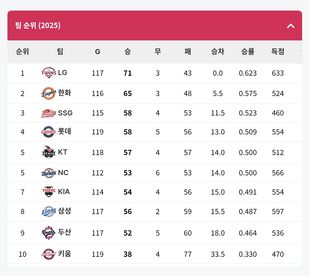Click the 순위 column header
309x276 pixels.
pyautogui.click(x=22, y=52)
